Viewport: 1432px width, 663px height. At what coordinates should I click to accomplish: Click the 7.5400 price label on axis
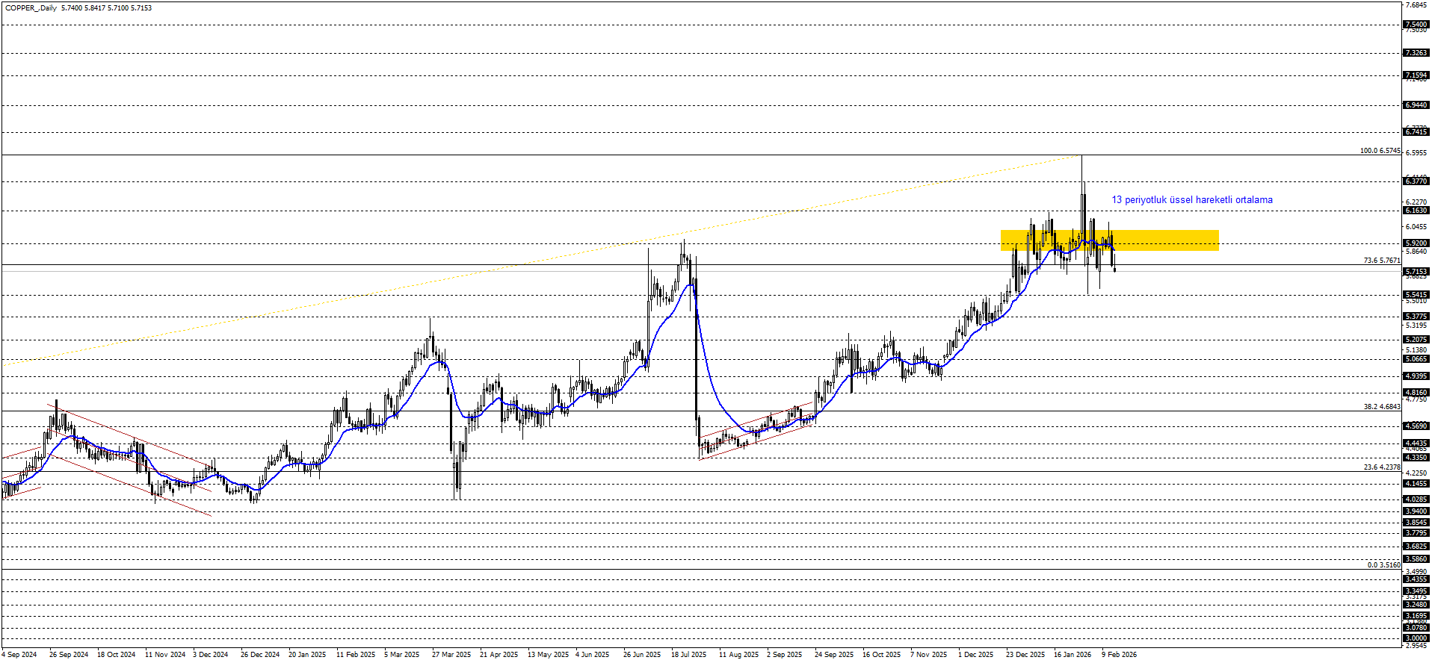click(x=1416, y=25)
